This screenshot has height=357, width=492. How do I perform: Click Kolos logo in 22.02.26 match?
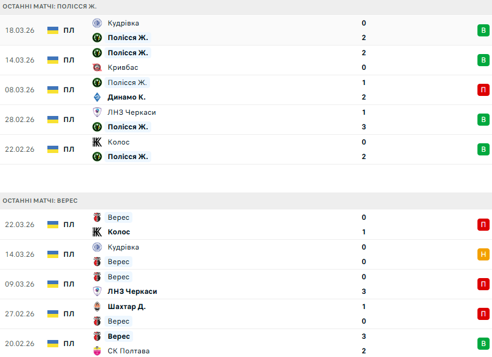(x=97, y=142)
